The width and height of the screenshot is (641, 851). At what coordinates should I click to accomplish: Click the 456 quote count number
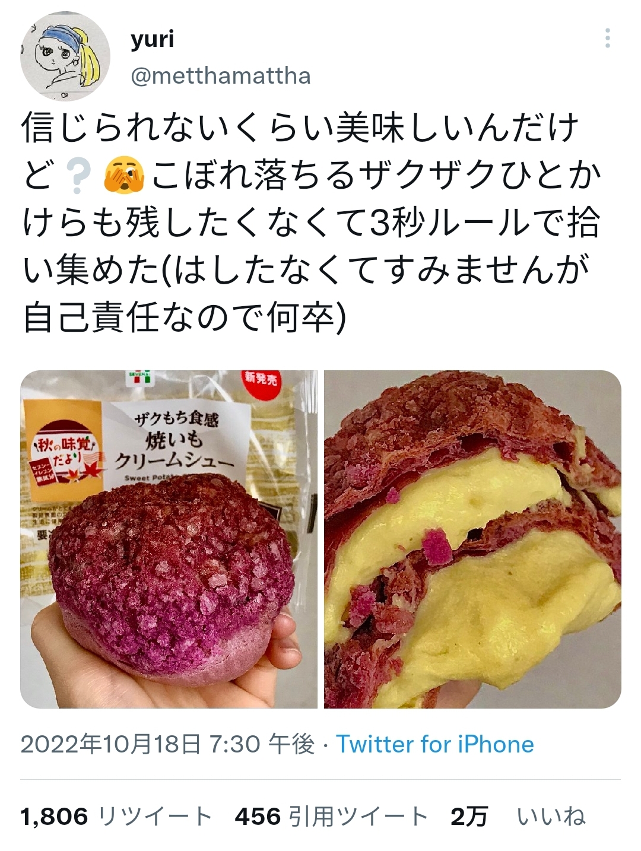pos(258,817)
